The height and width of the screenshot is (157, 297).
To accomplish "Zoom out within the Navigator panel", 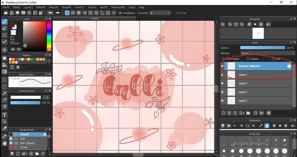I will point(242,24).
